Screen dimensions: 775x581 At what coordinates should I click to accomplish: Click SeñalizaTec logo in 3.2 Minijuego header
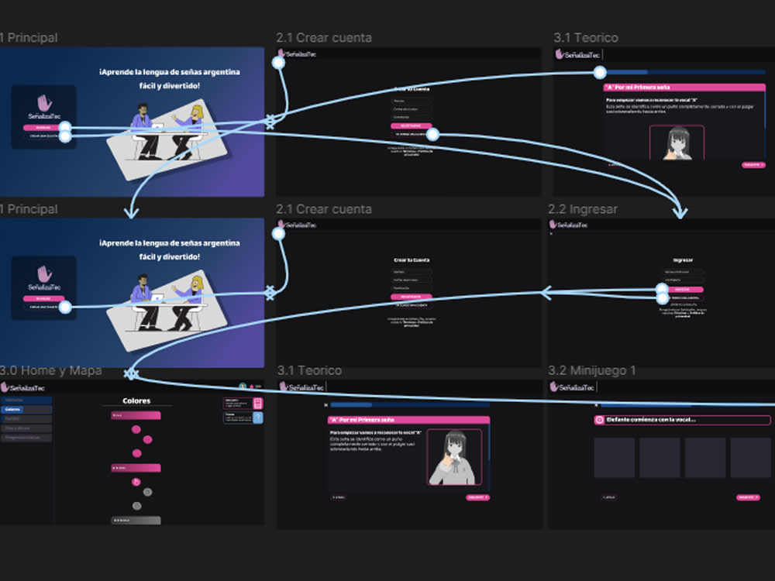click(572, 387)
